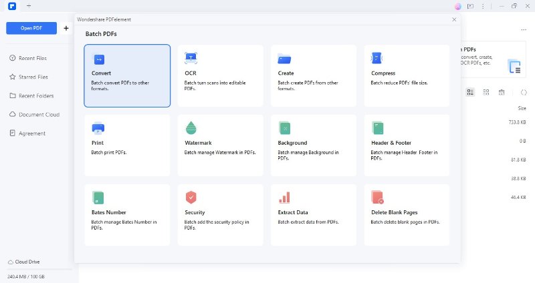Open Agreement in sidebar

pyautogui.click(x=31, y=133)
